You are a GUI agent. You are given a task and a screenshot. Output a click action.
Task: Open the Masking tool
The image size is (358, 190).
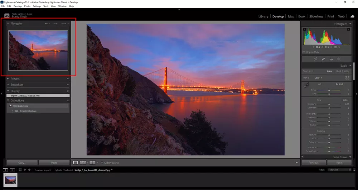pyautogui.click(x=338, y=59)
